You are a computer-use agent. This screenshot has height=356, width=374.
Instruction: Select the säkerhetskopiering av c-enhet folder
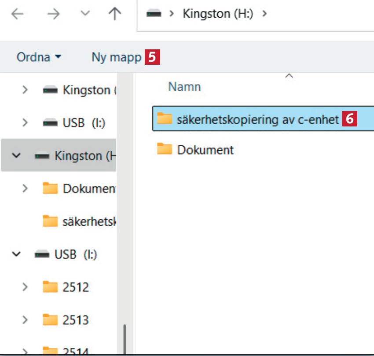pos(263,119)
